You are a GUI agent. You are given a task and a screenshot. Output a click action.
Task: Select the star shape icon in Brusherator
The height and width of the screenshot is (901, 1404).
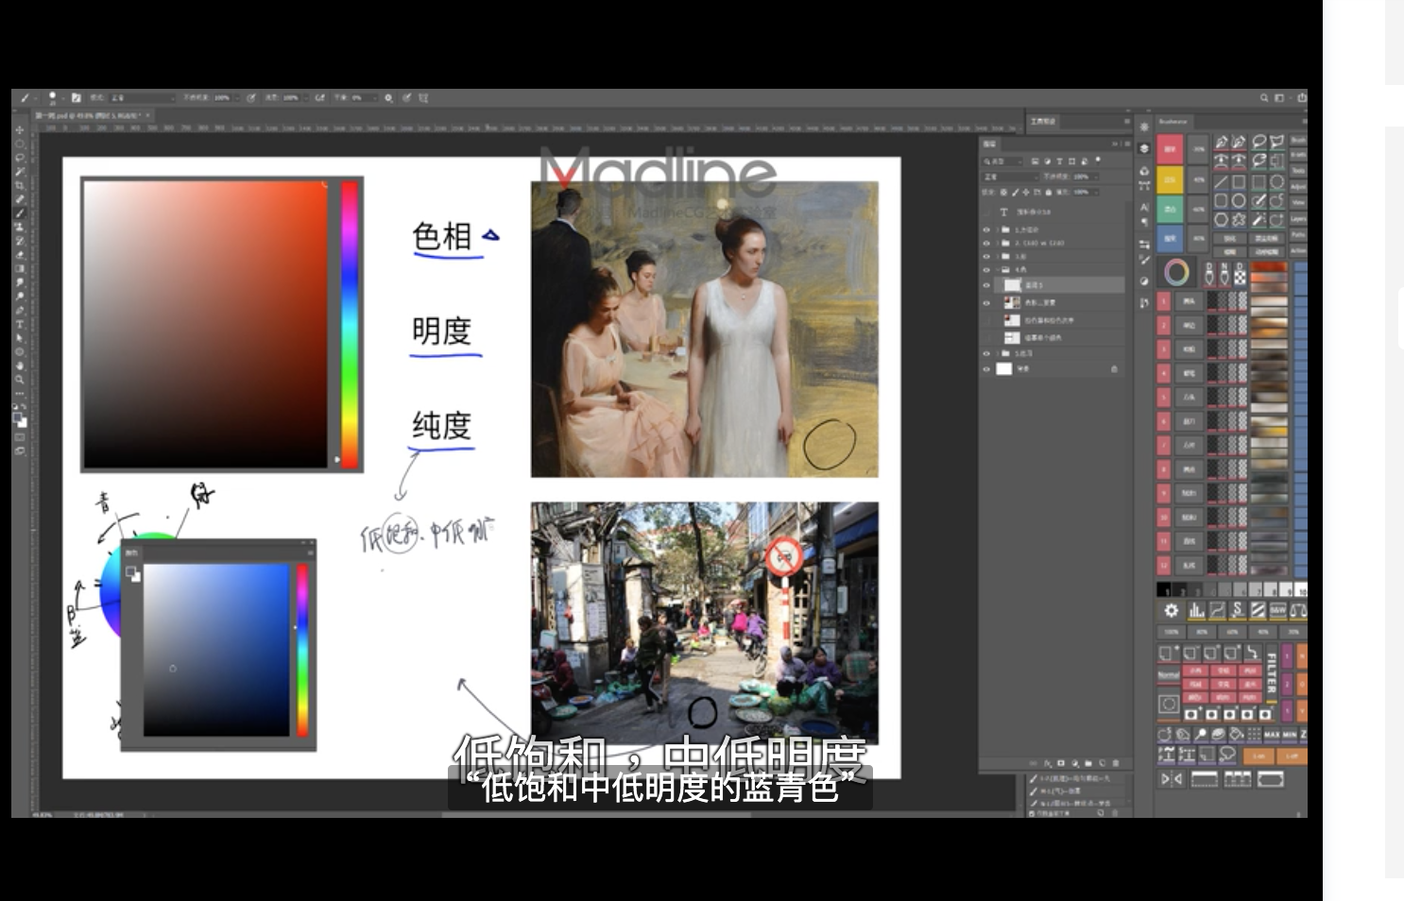1239,219
